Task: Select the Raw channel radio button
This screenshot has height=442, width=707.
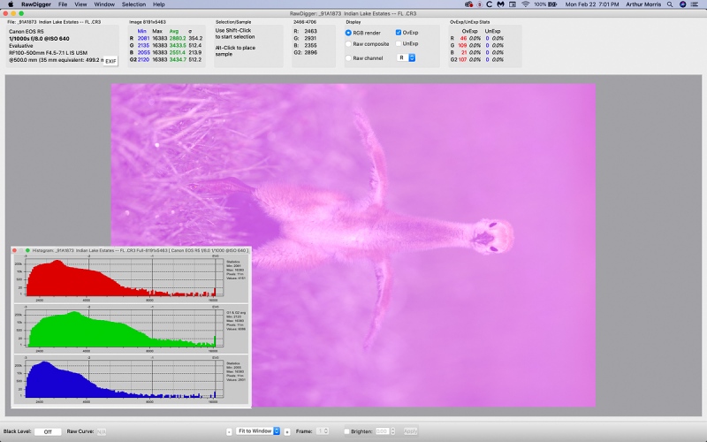Action: pyautogui.click(x=348, y=58)
